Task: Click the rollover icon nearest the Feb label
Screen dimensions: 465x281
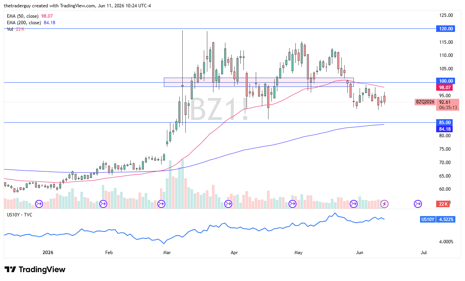Action: pos(103,204)
